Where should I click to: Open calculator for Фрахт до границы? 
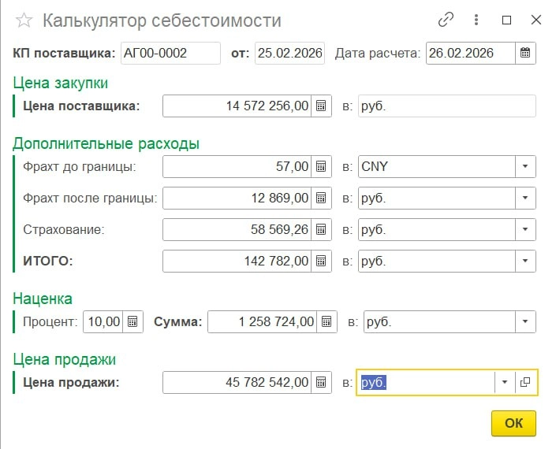point(321,166)
